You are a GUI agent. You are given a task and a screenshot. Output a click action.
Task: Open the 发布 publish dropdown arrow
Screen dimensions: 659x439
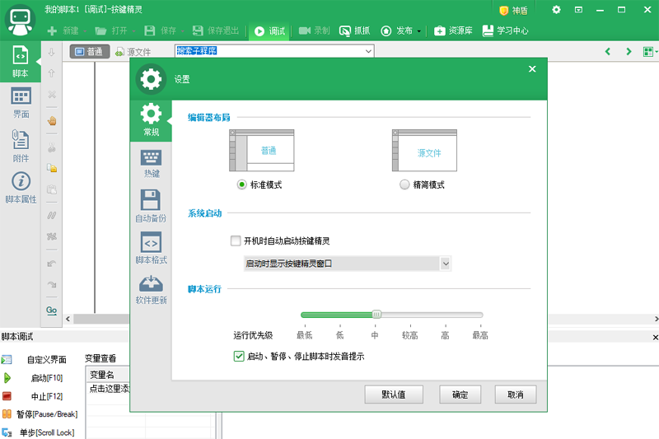(x=419, y=31)
